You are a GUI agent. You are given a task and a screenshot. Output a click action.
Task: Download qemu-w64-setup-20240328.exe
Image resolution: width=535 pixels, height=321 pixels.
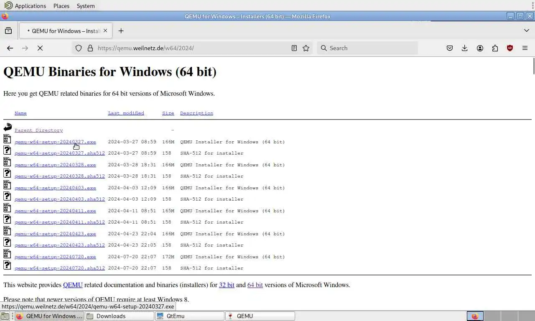pyautogui.click(x=55, y=165)
